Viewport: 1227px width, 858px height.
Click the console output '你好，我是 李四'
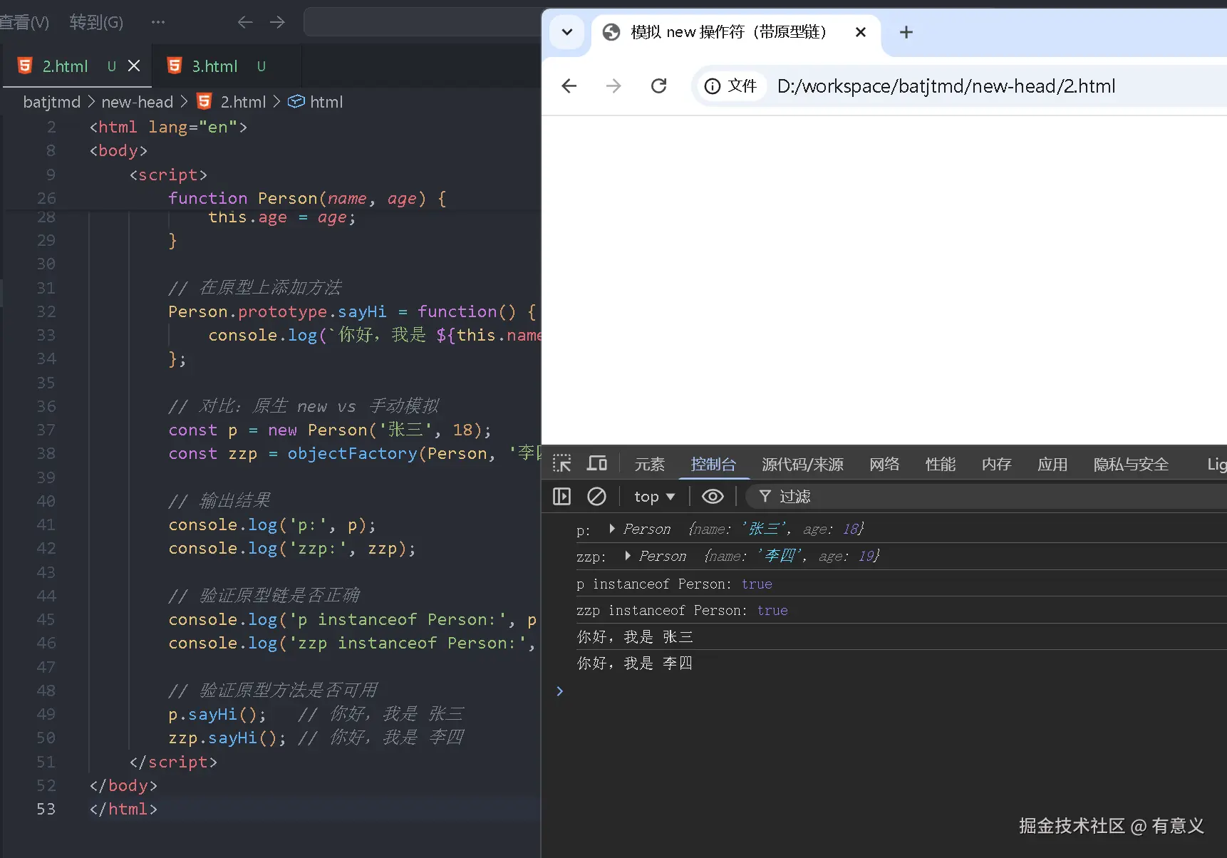[x=635, y=663]
